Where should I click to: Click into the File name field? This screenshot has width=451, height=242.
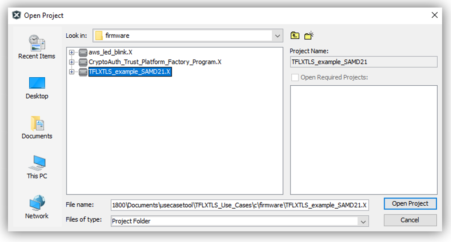click(239, 205)
